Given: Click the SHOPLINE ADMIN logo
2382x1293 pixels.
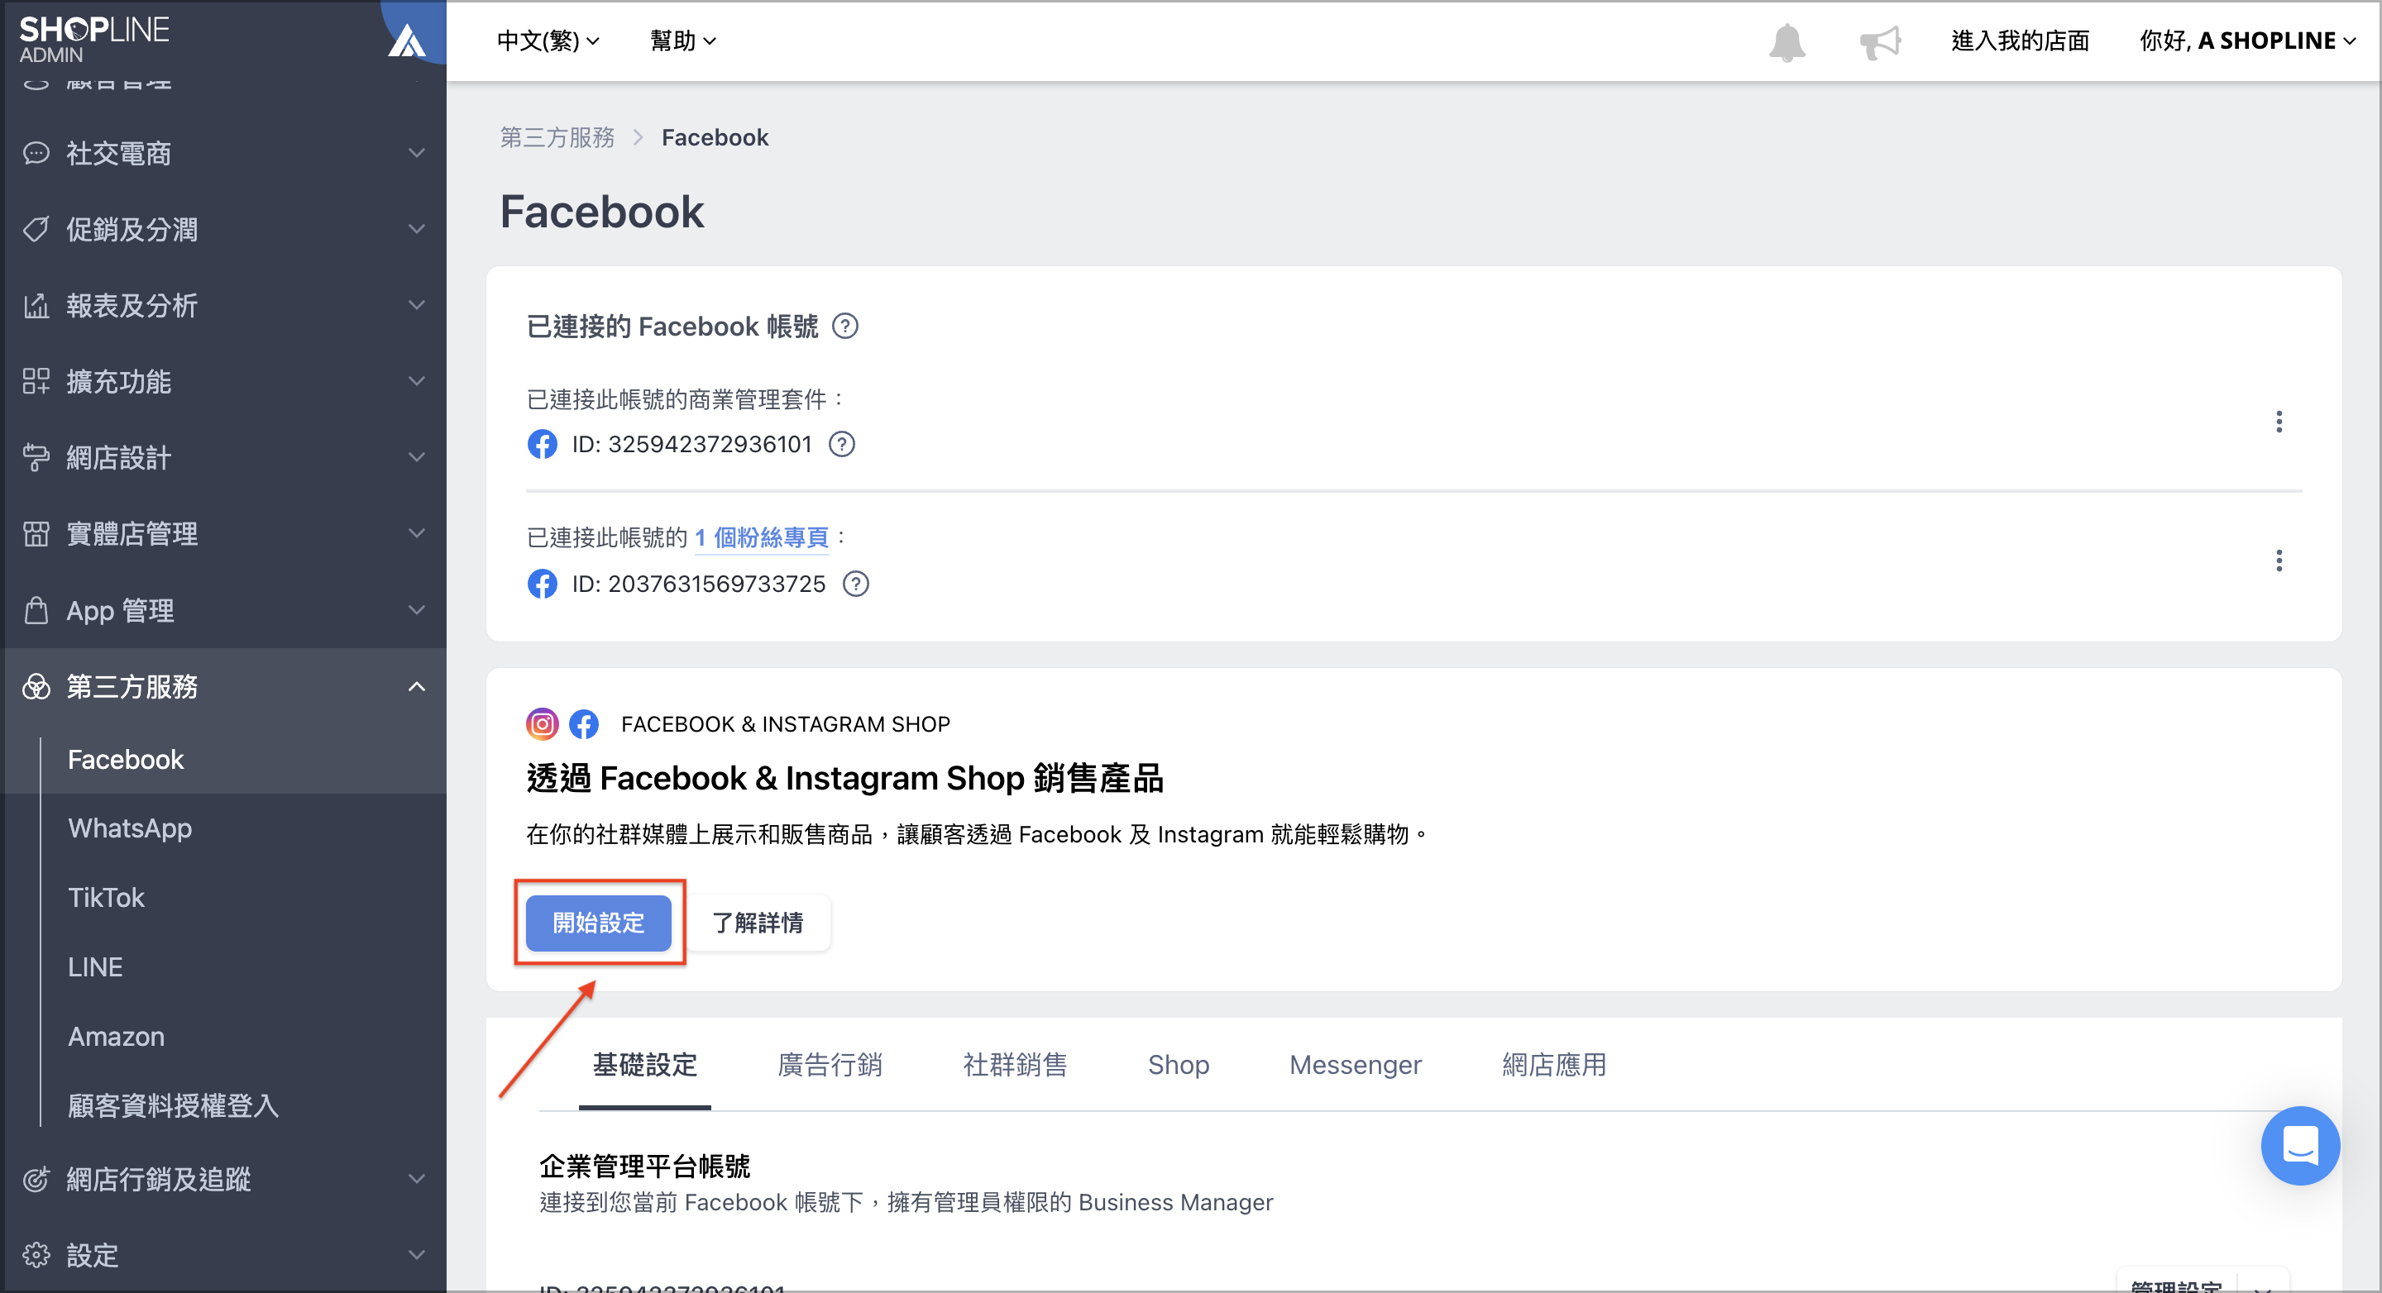Looking at the screenshot, I should point(94,40).
